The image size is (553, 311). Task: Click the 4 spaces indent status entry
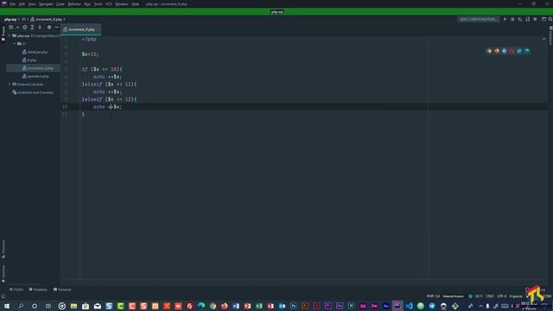pos(516,296)
